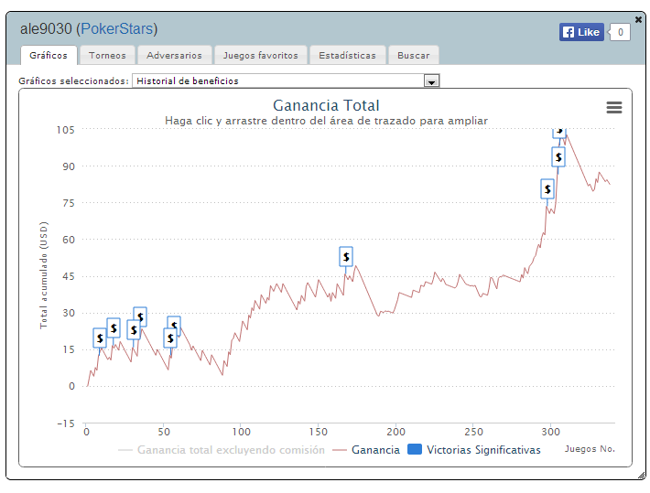Screen dimensions: 650x493
Task: Switch to the Gráficos tab
Action: pos(49,55)
